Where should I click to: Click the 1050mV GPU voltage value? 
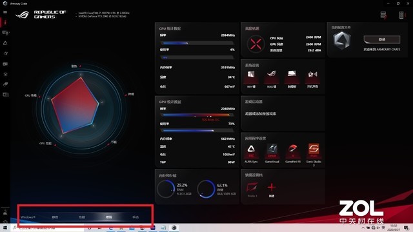228,155
